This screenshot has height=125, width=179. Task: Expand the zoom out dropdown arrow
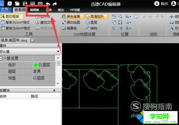tap(130, 22)
